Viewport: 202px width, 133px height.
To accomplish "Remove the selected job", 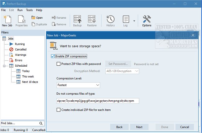I will click(x=59, y=24).
